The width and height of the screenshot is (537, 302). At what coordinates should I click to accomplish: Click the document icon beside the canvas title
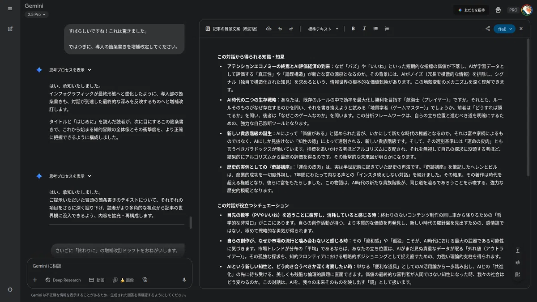(208, 29)
